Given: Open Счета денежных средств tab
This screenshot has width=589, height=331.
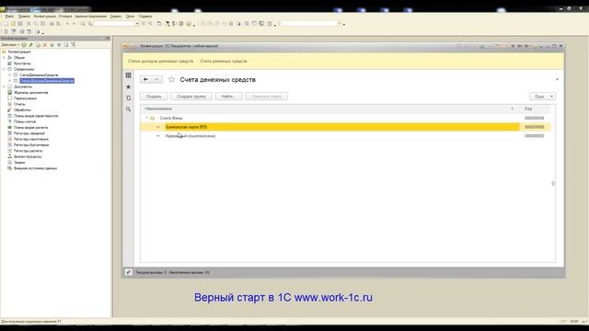Looking at the screenshot, I should click(x=224, y=61).
